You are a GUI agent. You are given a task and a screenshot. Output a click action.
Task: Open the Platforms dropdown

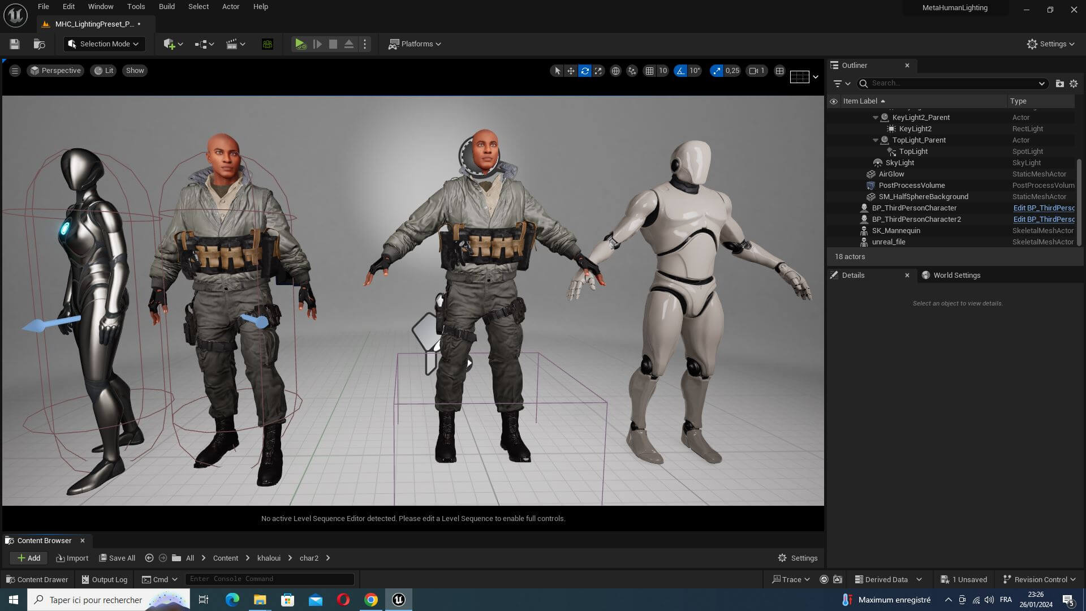[x=415, y=44]
